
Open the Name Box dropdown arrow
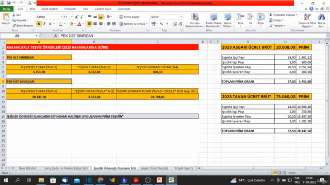tap(37, 36)
